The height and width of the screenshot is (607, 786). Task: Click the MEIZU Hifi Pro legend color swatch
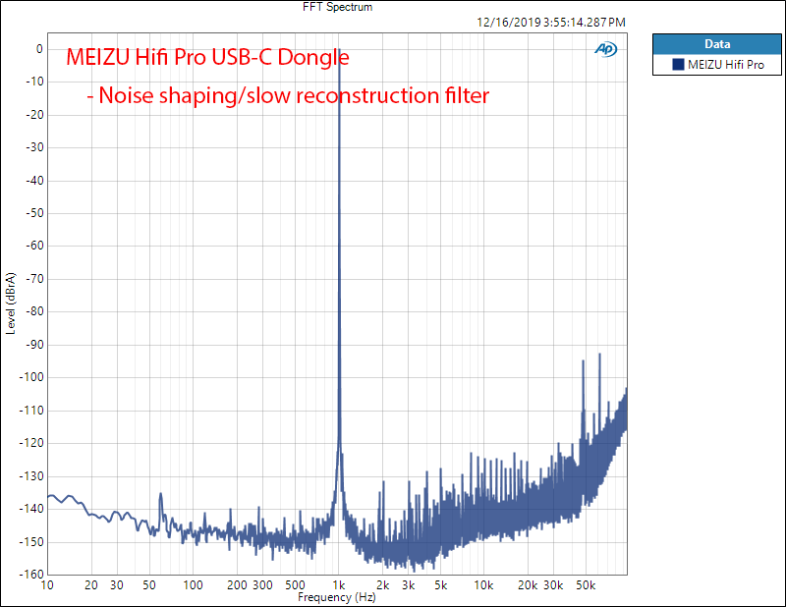coord(678,64)
